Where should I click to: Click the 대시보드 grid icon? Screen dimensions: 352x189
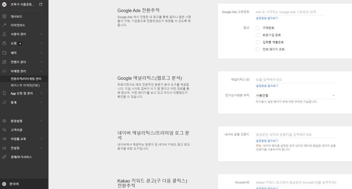[4, 16]
